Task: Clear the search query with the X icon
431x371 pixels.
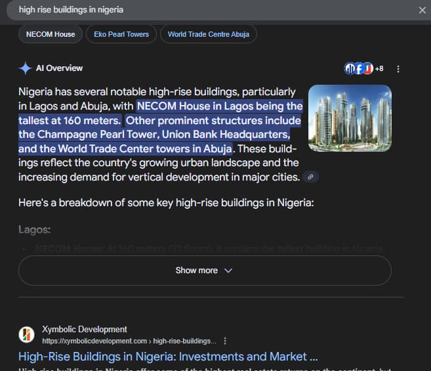Action: [x=422, y=10]
